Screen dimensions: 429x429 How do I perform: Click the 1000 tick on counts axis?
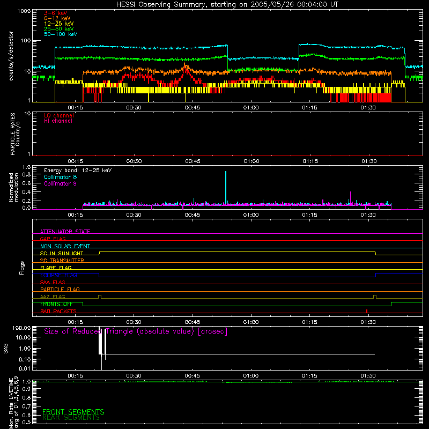(x=24, y=11)
